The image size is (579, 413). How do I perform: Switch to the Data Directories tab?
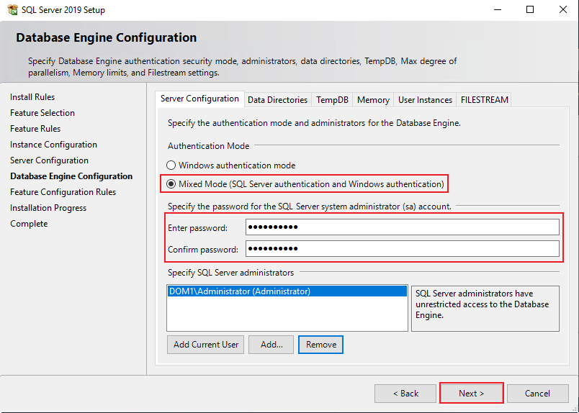click(277, 100)
